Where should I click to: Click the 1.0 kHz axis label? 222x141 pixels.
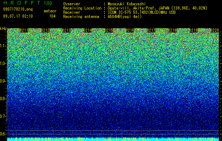(x=3, y=63)
